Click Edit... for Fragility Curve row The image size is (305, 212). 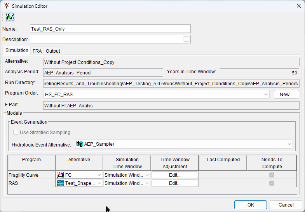[x=175, y=175]
